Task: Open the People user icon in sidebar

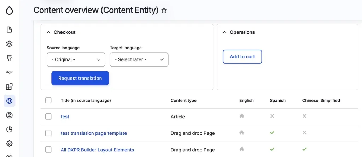Action: pyautogui.click(x=10, y=115)
